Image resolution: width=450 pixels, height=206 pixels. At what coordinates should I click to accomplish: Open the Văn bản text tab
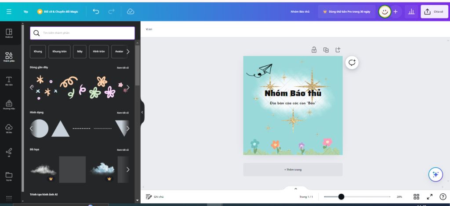click(x=9, y=81)
